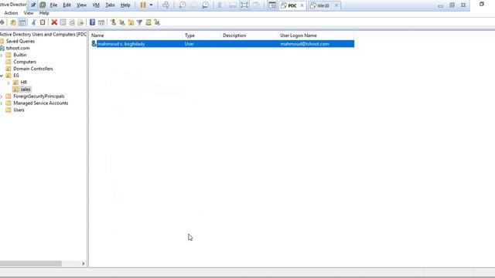Collapse the EG organizational unit

click(2, 76)
